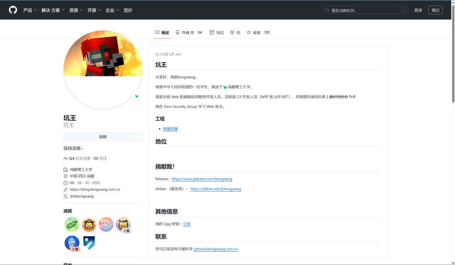The width and height of the screenshot is (455, 265).
Task: Open the 公钥 GPG public key link
Action: click(187, 224)
